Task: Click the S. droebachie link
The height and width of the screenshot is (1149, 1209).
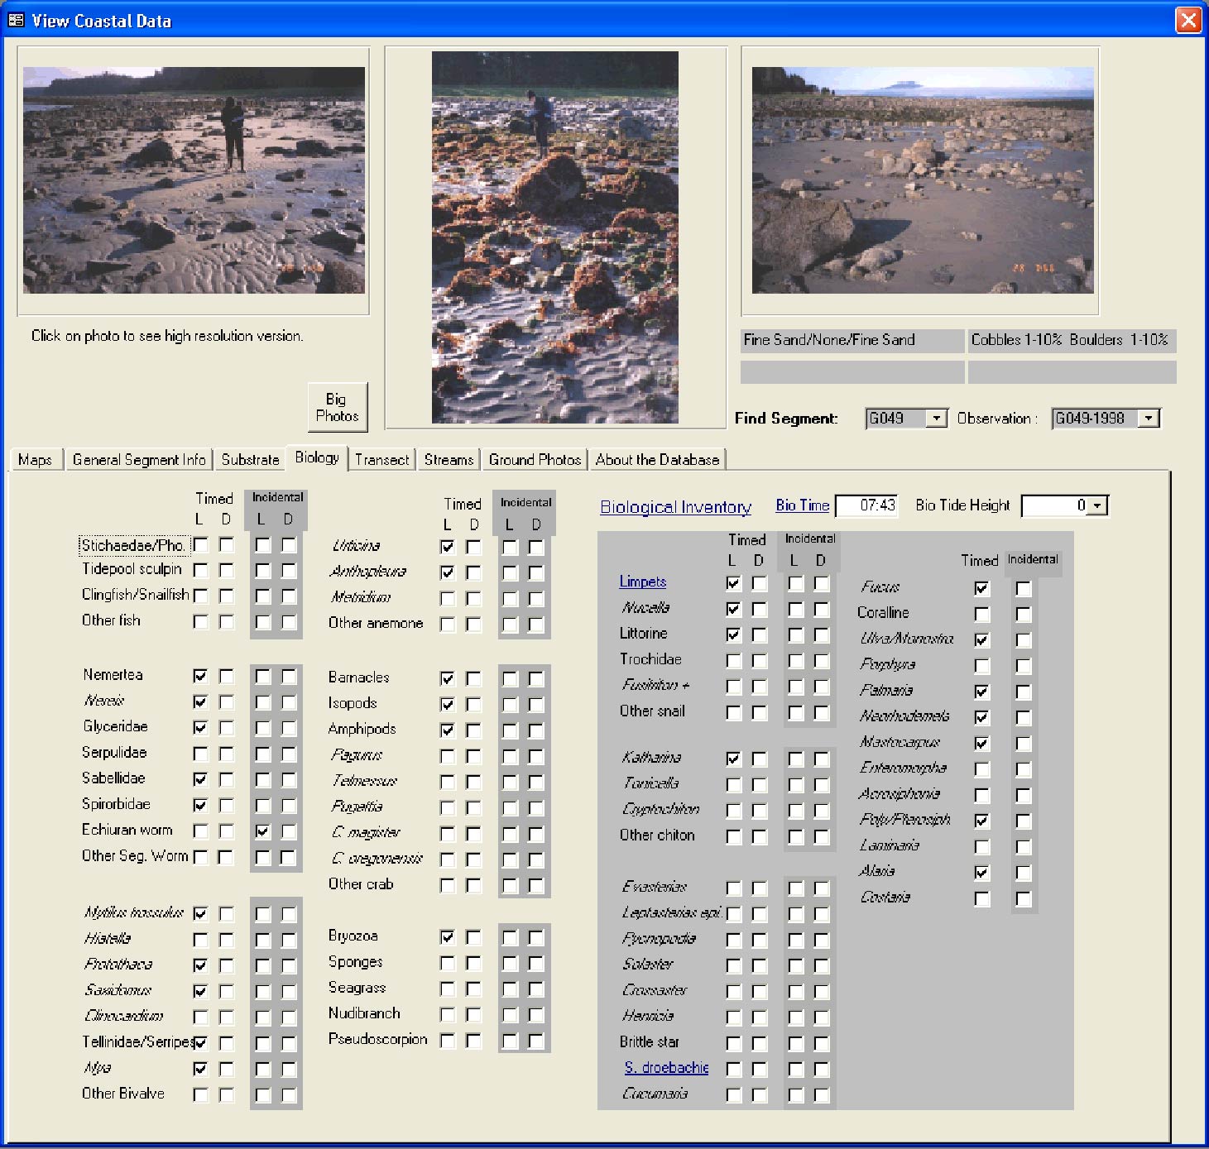Action: 666,1067
